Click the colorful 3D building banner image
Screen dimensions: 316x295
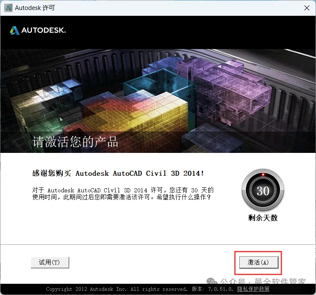[x=158, y=101]
